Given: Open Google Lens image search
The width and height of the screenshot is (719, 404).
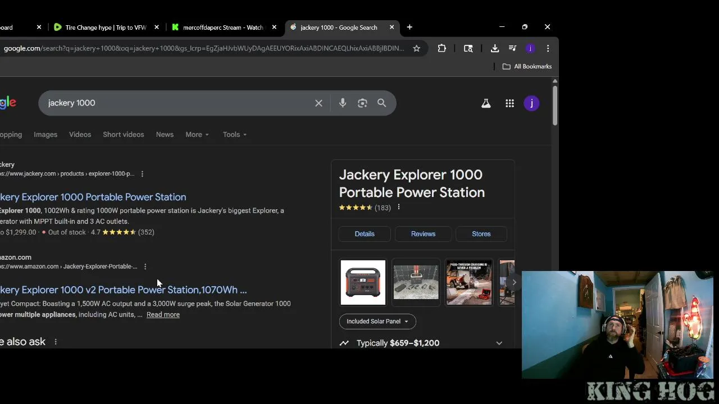Looking at the screenshot, I should (x=362, y=103).
